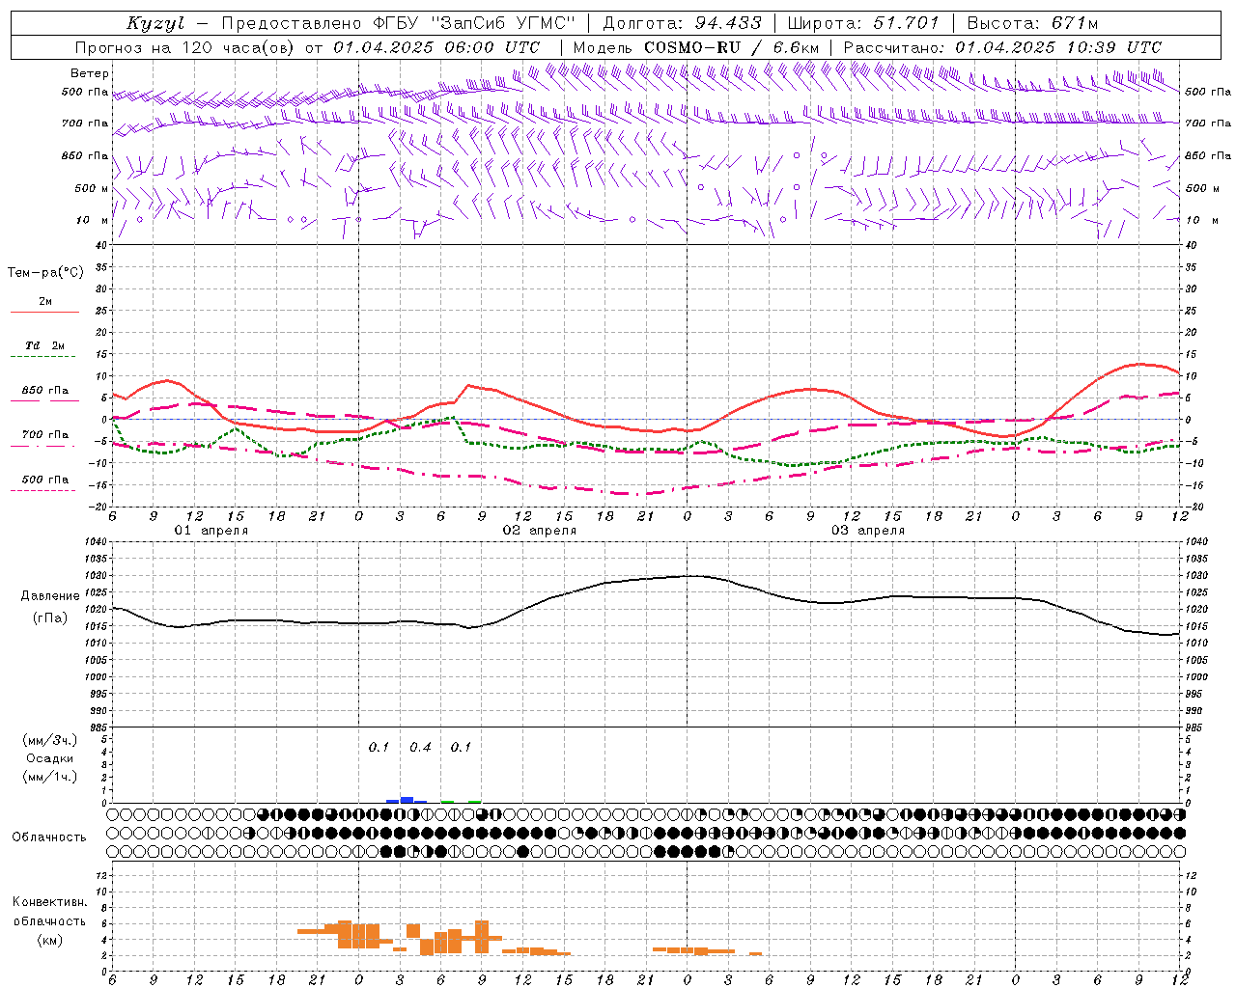Click the "Давление" pressure panel label

pos(50,596)
